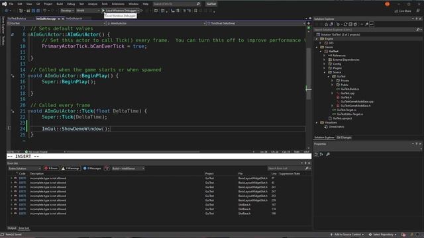The height and width of the screenshot is (238, 424).
Task: Click search magnifier in Solution Explorer search box
Action: (418, 29)
